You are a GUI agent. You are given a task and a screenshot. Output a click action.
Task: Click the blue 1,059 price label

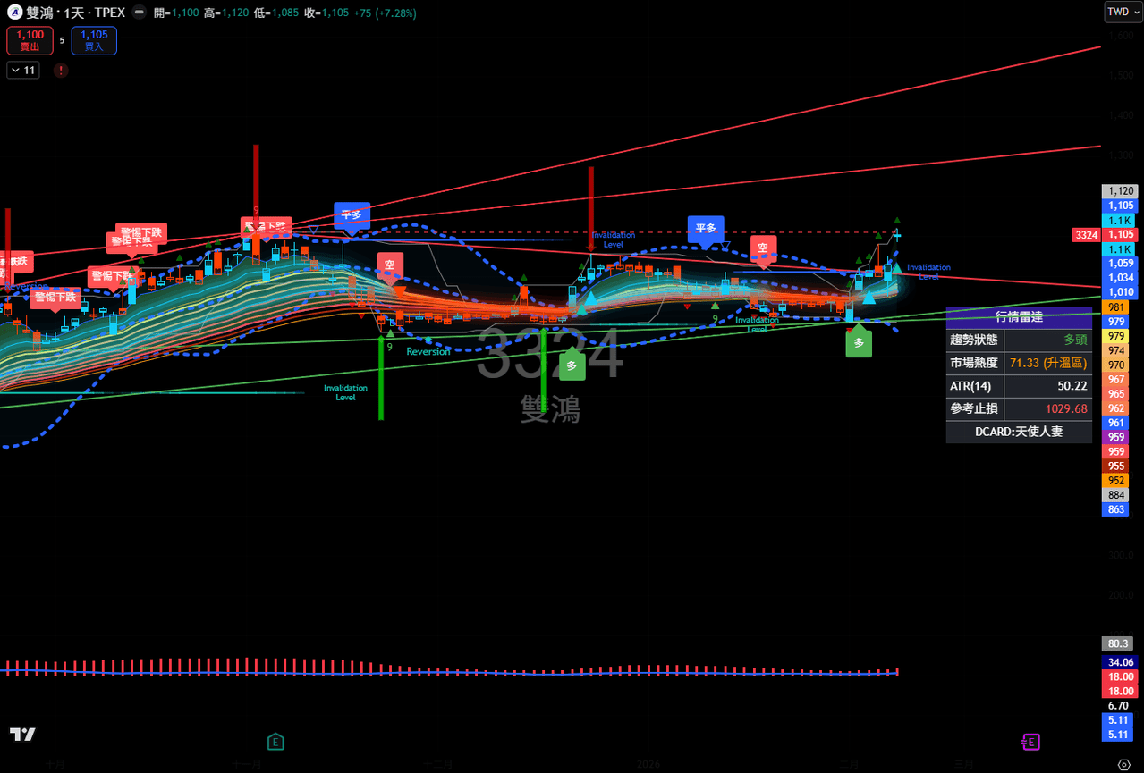(x=1121, y=264)
